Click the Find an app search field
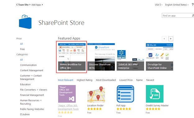 click(177, 16)
